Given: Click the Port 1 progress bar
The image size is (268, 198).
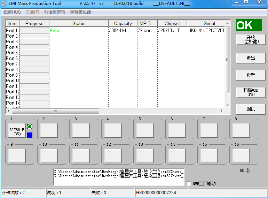Looking at the screenshot, I should click(34, 30).
